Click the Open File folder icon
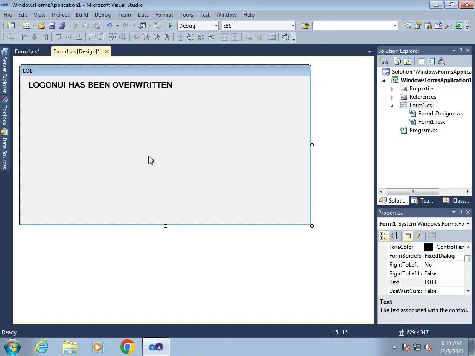 [x=41, y=26]
